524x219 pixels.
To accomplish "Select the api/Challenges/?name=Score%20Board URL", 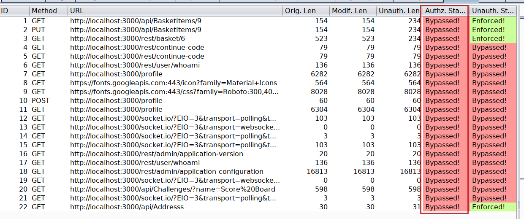I will click(x=173, y=189).
